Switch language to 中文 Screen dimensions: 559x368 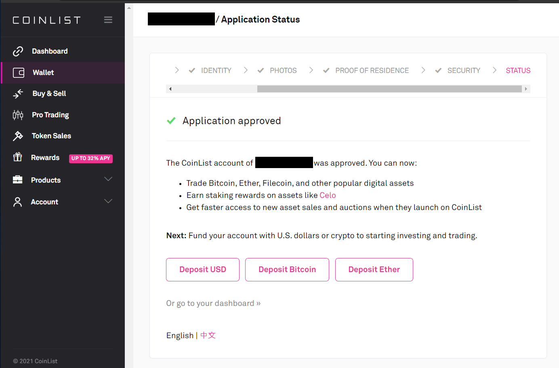coord(208,335)
